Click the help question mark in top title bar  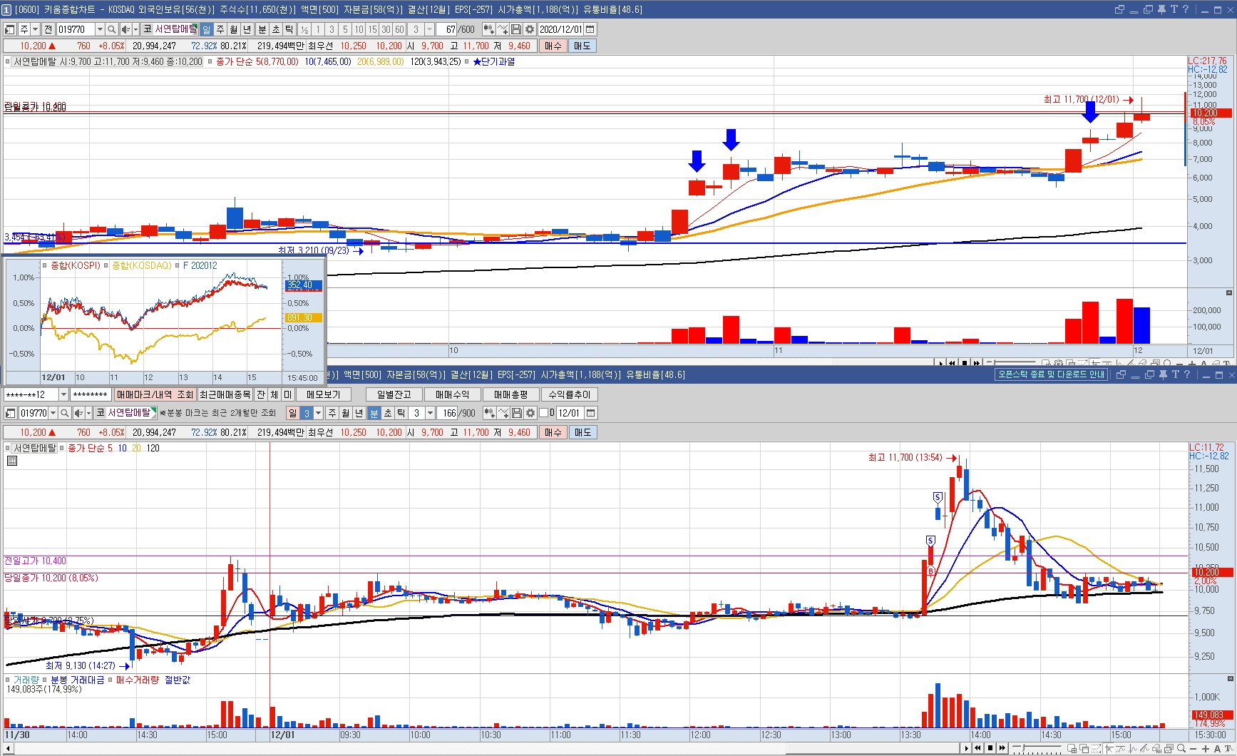tap(1186, 9)
